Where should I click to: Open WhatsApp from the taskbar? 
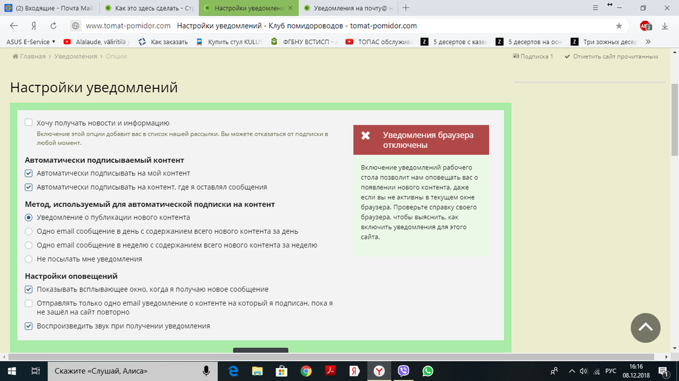coord(428,371)
